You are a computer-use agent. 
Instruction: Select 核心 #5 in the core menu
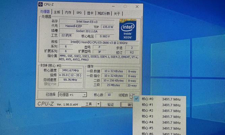tap(160, 128)
